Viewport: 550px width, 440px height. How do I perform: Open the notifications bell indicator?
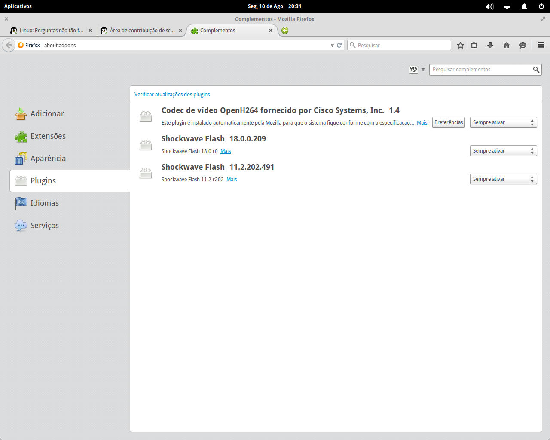pyautogui.click(x=524, y=6)
